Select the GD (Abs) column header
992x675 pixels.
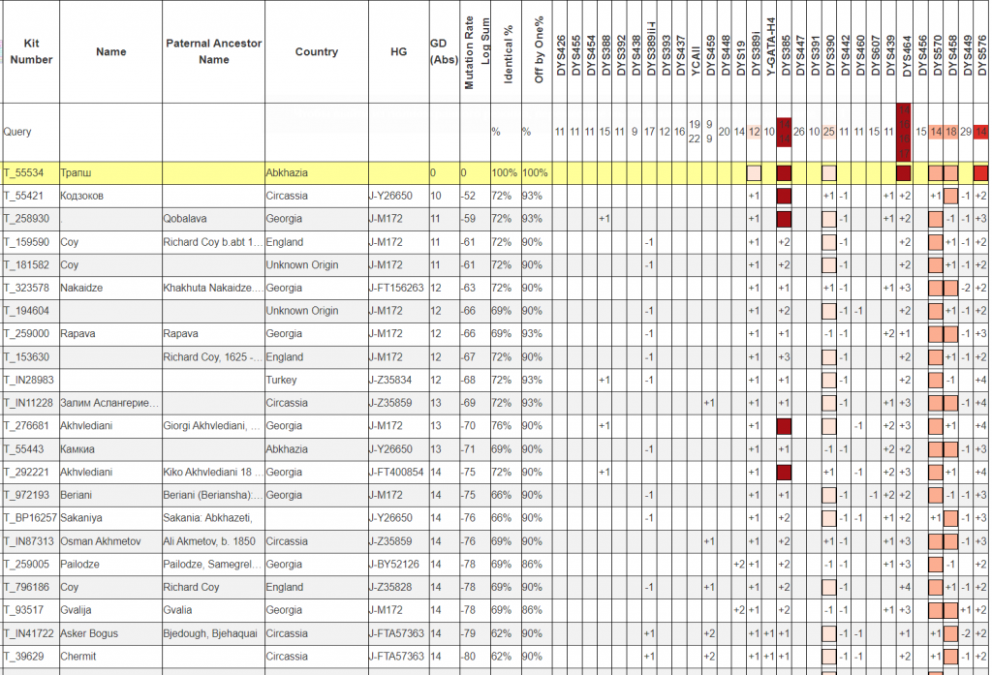coord(444,51)
